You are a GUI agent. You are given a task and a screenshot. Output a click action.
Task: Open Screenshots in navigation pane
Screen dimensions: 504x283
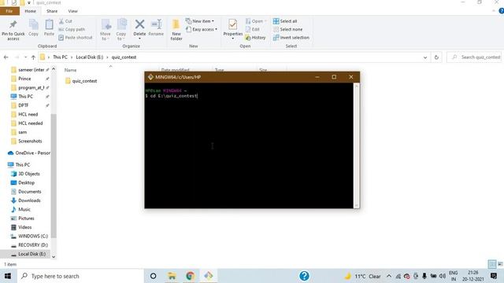point(30,141)
